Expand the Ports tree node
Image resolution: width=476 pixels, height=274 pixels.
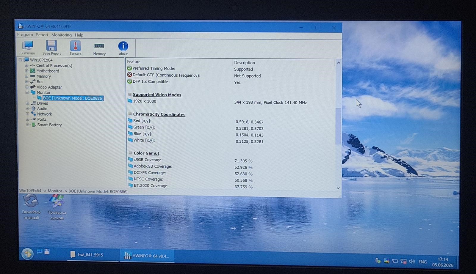point(27,119)
